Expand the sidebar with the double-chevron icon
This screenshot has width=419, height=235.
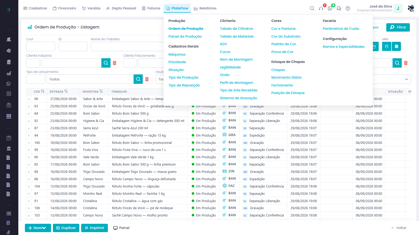(9, 10)
